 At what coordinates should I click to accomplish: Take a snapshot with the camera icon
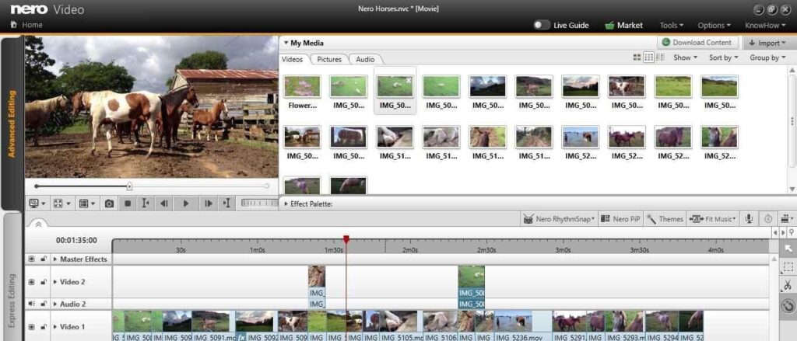tap(109, 204)
